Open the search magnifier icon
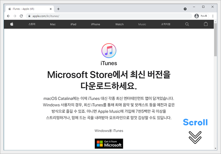 [187, 24]
